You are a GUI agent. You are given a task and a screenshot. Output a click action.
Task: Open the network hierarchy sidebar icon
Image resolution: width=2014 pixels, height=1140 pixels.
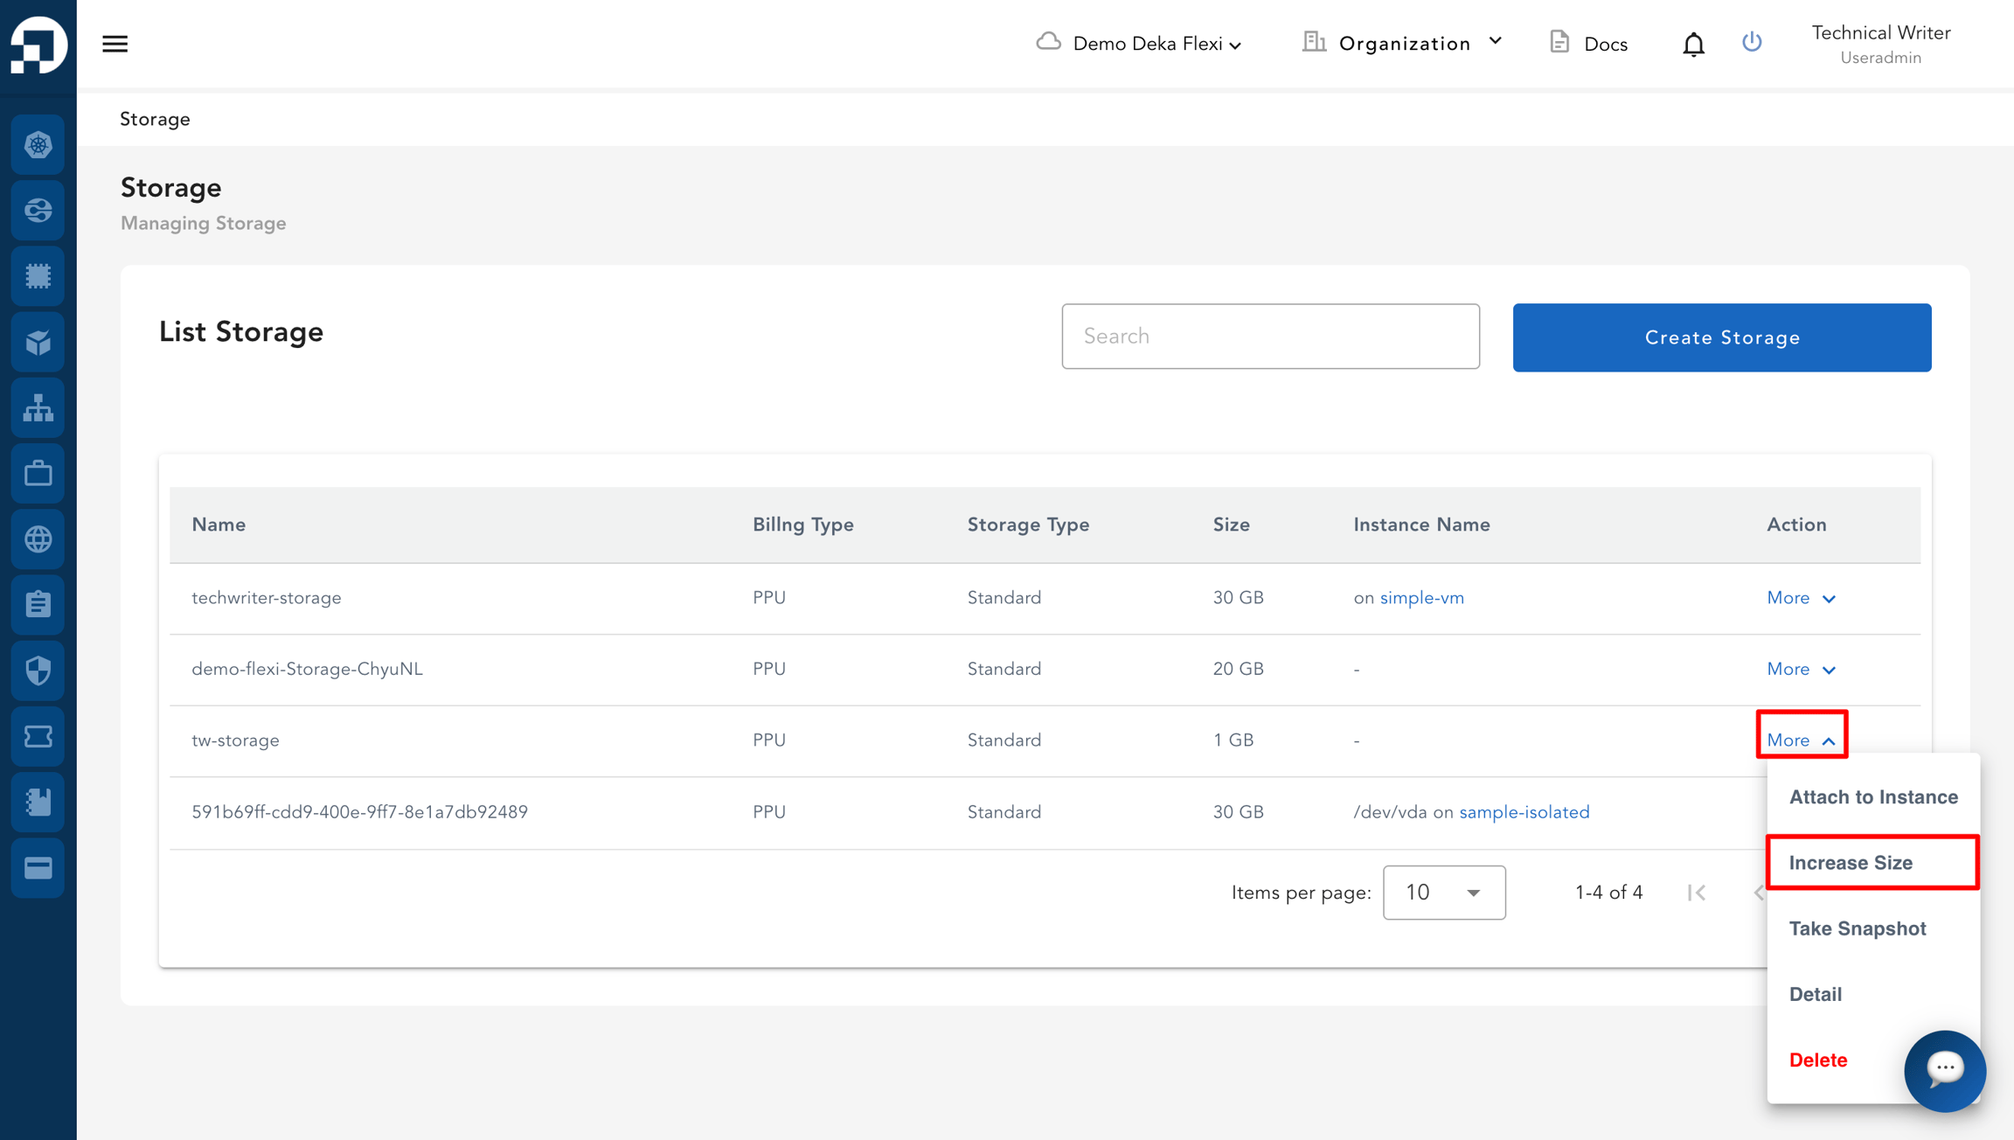(x=38, y=407)
